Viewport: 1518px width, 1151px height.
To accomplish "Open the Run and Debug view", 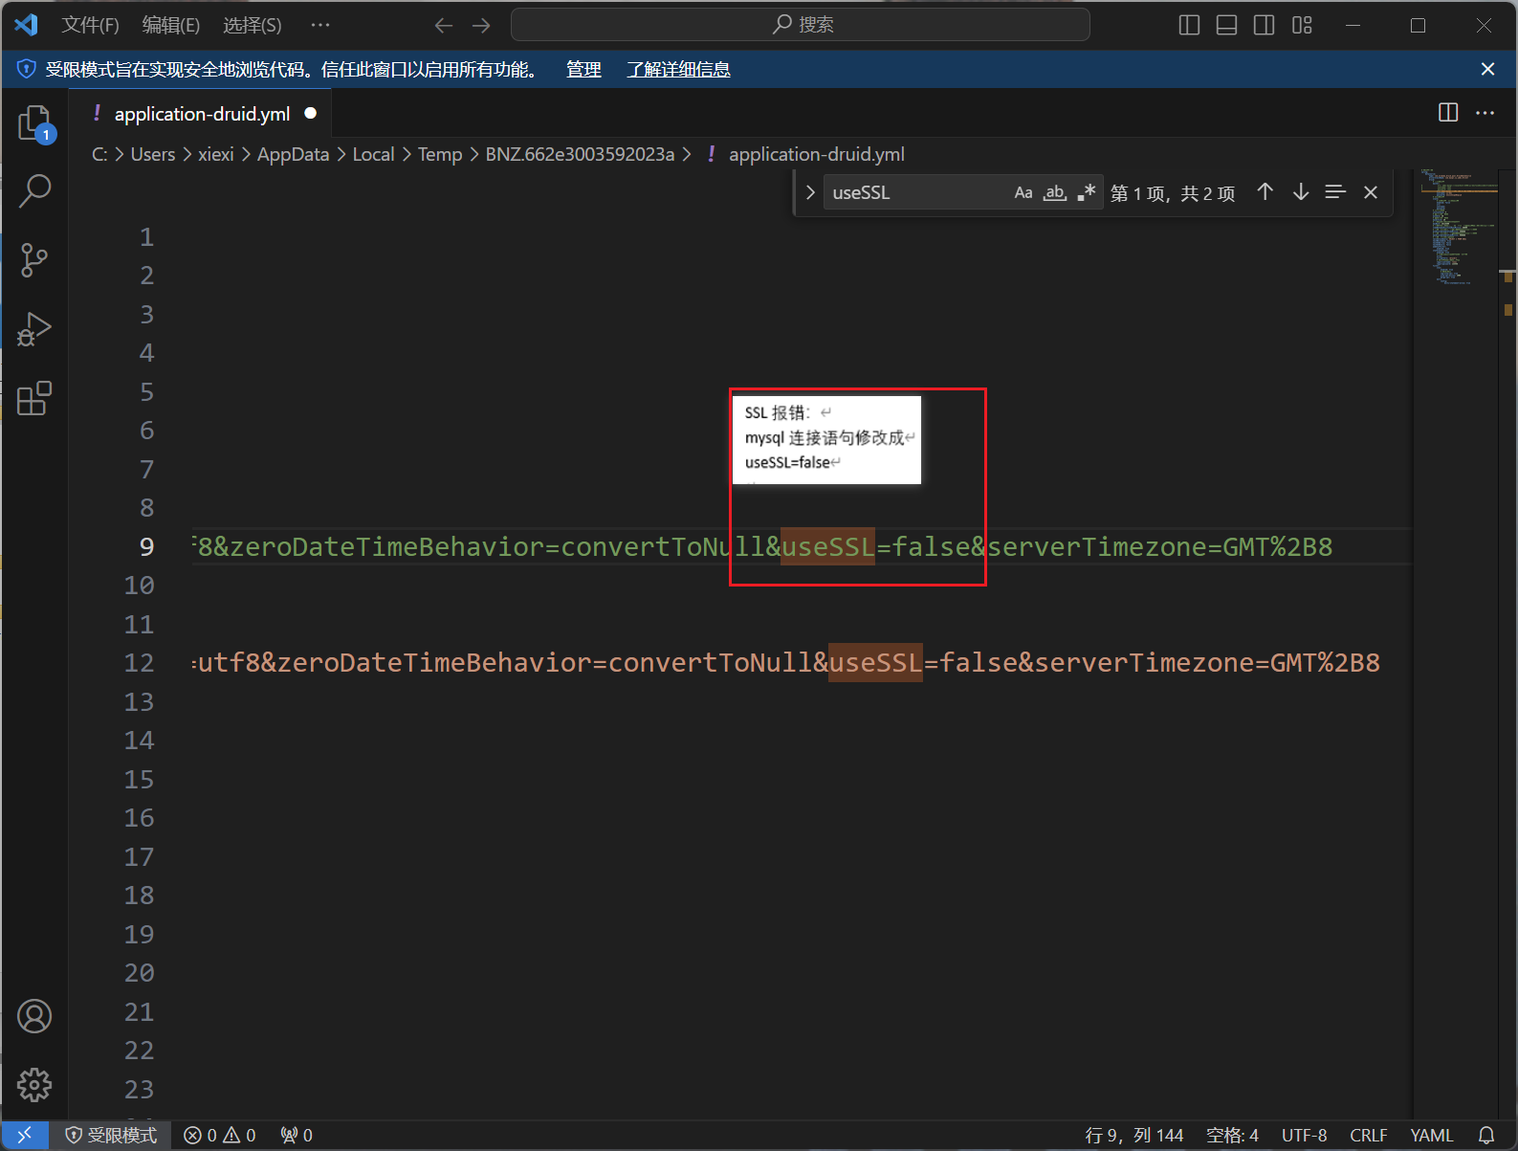I will click(34, 329).
